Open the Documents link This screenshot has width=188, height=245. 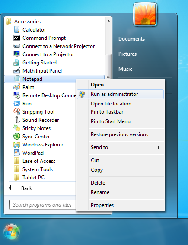[131, 39]
